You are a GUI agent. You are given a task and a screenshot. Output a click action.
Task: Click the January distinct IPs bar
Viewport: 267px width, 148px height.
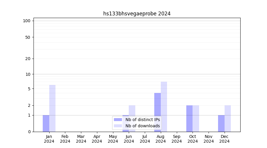click(x=46, y=123)
